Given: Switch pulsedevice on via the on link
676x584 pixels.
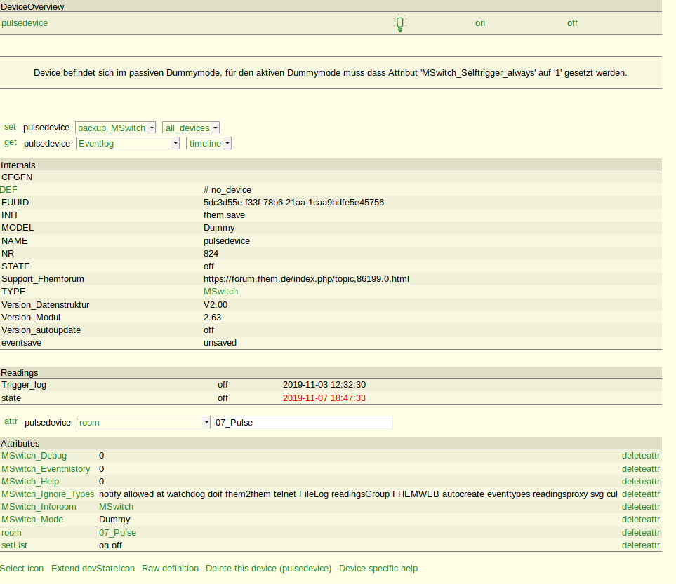Looking at the screenshot, I should click(480, 23).
